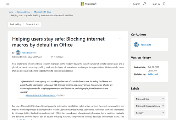Click the Microsoft logo

tap(89, 4)
